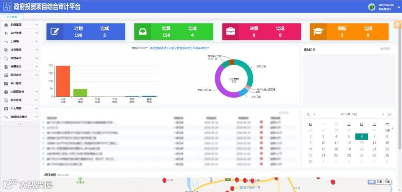The image size is (402, 192).
Task: Click the briefcase icon on pink 决算 card
Action: click(230, 32)
